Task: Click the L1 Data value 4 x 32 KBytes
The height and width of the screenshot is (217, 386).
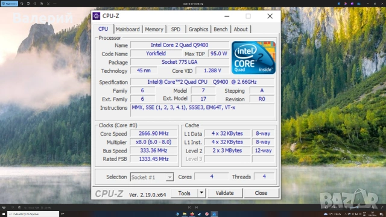Action: click(227, 134)
